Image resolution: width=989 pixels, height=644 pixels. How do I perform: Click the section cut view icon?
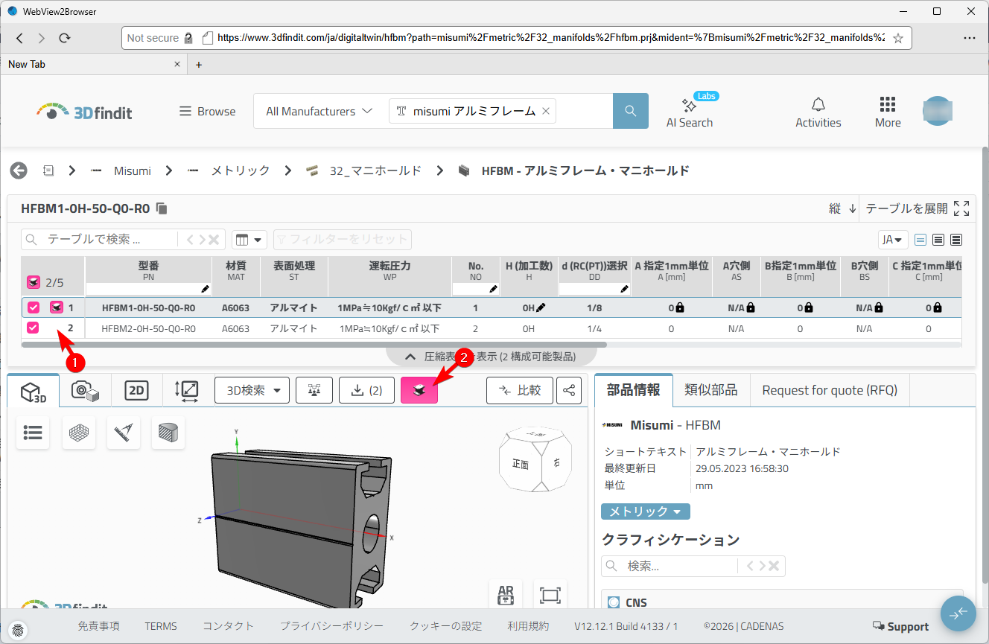coord(168,433)
